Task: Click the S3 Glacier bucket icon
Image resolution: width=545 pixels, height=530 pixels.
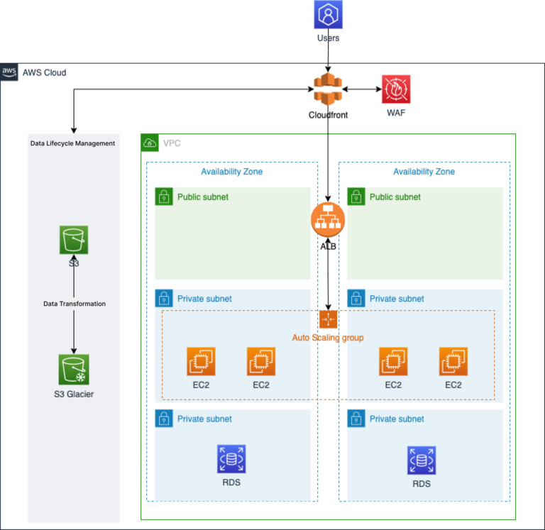Action: (x=74, y=370)
